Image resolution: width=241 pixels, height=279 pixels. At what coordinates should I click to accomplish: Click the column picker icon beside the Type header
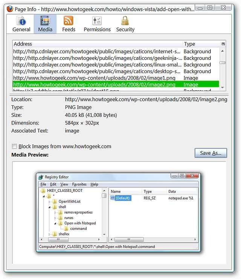(223, 44)
